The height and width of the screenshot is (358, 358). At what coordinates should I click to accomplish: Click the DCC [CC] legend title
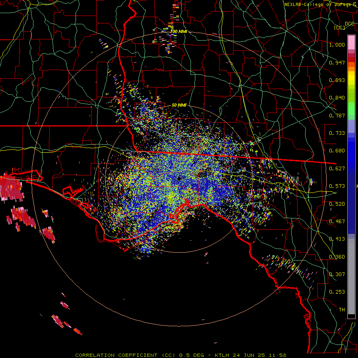point(345,25)
